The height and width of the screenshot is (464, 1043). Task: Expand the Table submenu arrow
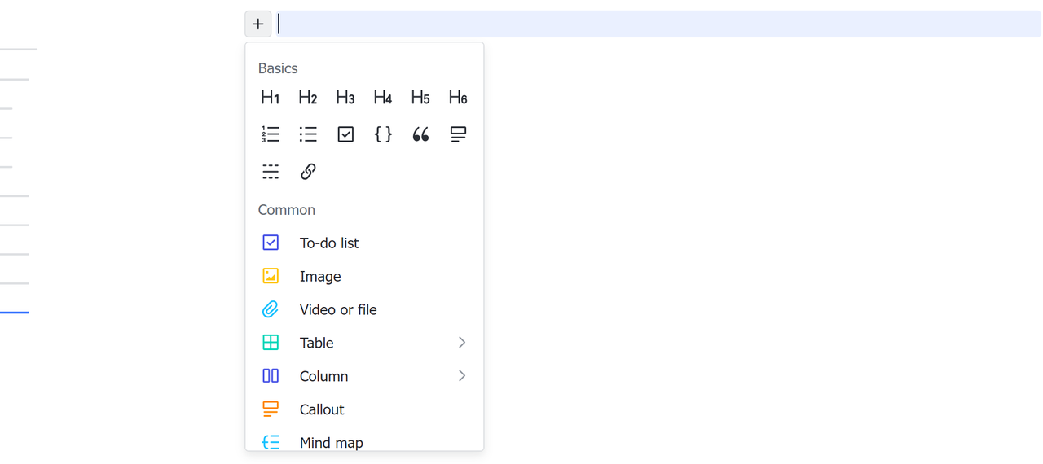tap(462, 343)
